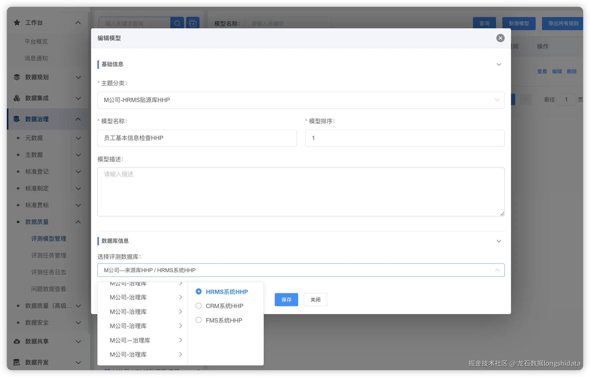Select the CRM系统HHP radio option
The height and width of the screenshot is (377, 590).
[199, 306]
